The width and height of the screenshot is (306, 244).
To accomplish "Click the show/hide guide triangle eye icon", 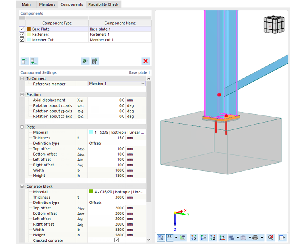I will click(x=183, y=238).
